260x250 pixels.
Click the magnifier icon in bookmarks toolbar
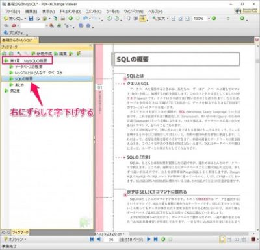point(19,54)
